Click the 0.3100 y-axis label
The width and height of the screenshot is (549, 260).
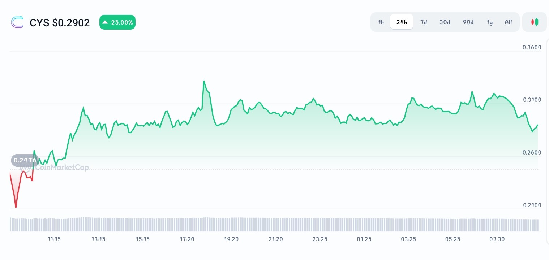[532, 100]
